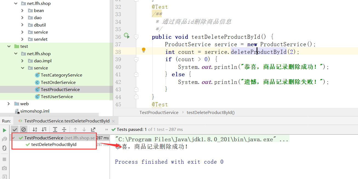Screen dimensions: 358x179
Task: Click green test folder icon
Action: tap(17, 46)
